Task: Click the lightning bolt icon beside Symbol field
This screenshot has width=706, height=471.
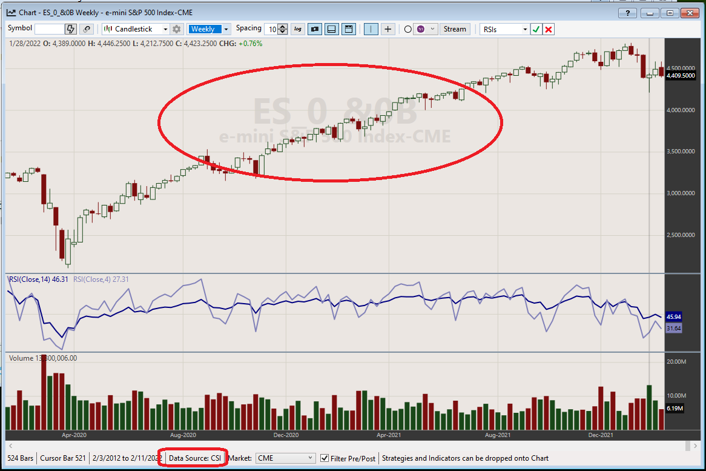Action: 71,29
